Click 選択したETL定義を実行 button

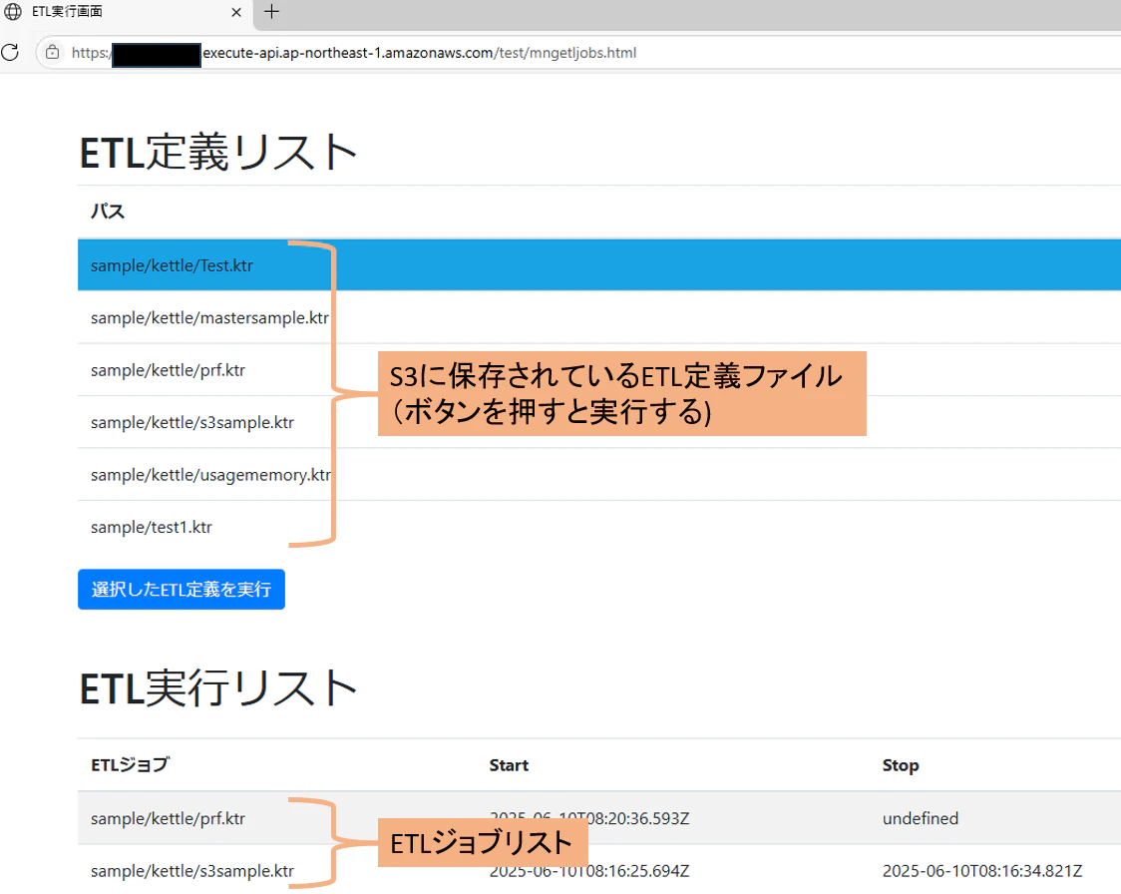pyautogui.click(x=182, y=590)
